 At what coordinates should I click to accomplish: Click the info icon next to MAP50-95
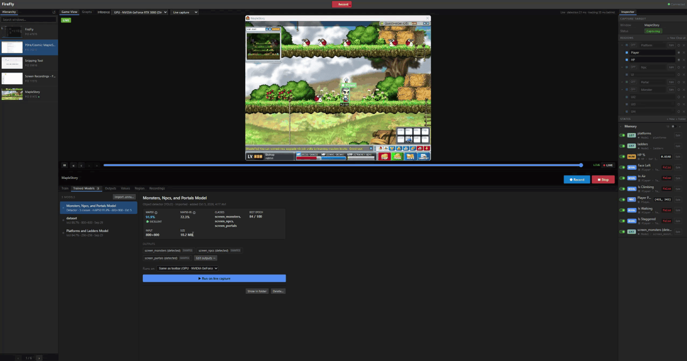click(194, 213)
